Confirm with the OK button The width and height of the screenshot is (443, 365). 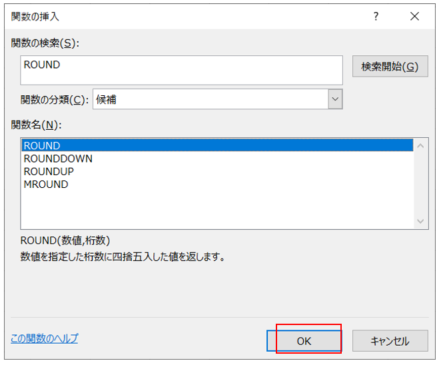(304, 341)
